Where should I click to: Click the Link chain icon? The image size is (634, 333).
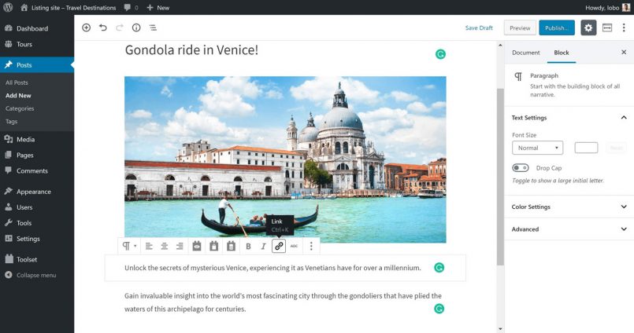click(x=279, y=247)
